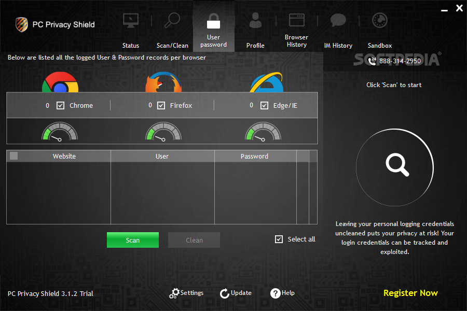Viewport: 467px width, 311px height.
Task: Click the greyed-out Clean button
Action: (194, 240)
